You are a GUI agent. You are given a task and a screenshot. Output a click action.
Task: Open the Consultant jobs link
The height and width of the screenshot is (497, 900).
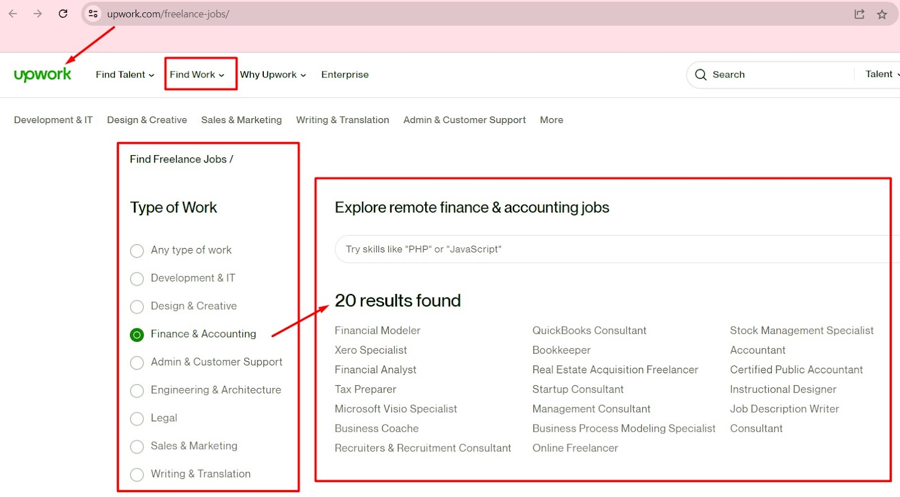click(x=756, y=428)
